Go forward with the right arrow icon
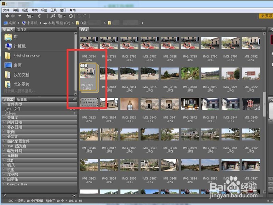273x205 pixels. (x=13, y=16)
